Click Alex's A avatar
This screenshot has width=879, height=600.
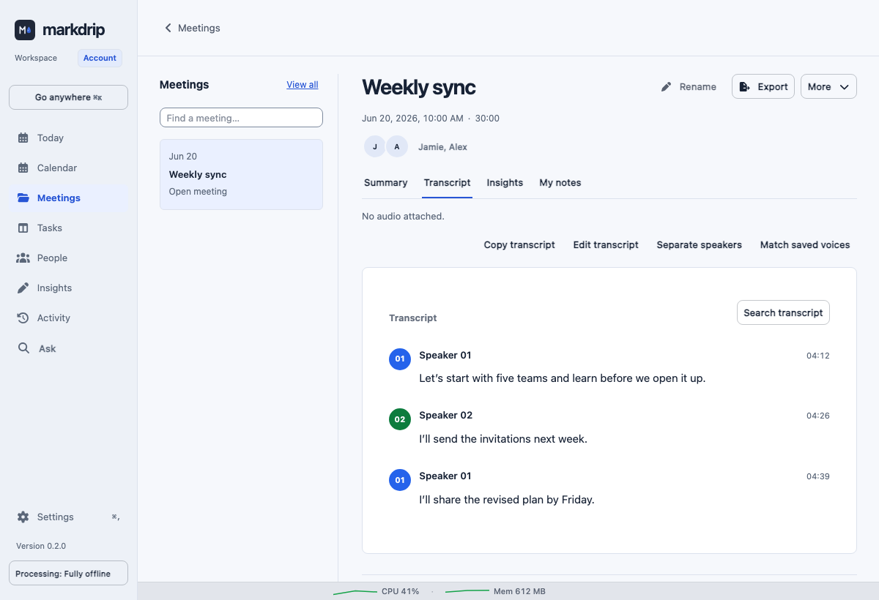pyautogui.click(x=397, y=146)
